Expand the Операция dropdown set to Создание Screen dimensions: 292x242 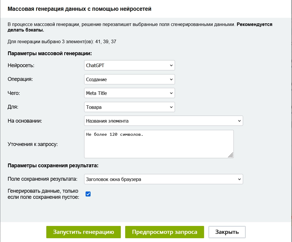click(129, 79)
